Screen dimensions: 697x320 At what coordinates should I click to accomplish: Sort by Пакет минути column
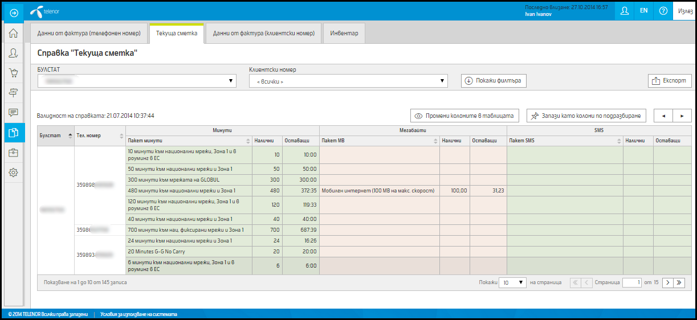(189, 141)
